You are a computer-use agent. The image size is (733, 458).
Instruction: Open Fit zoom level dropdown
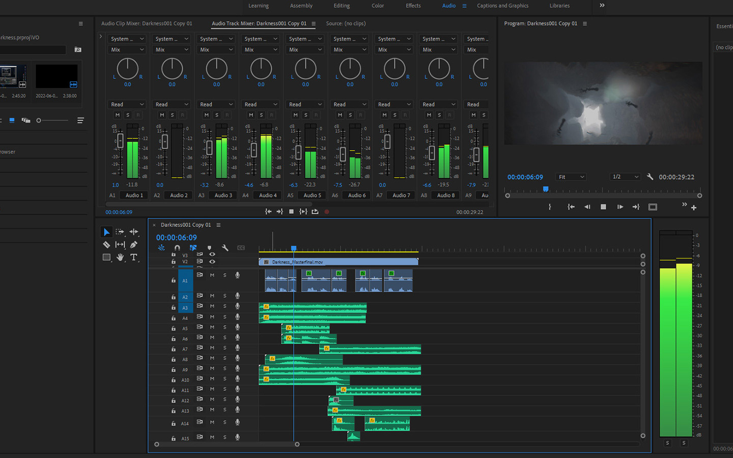click(571, 177)
